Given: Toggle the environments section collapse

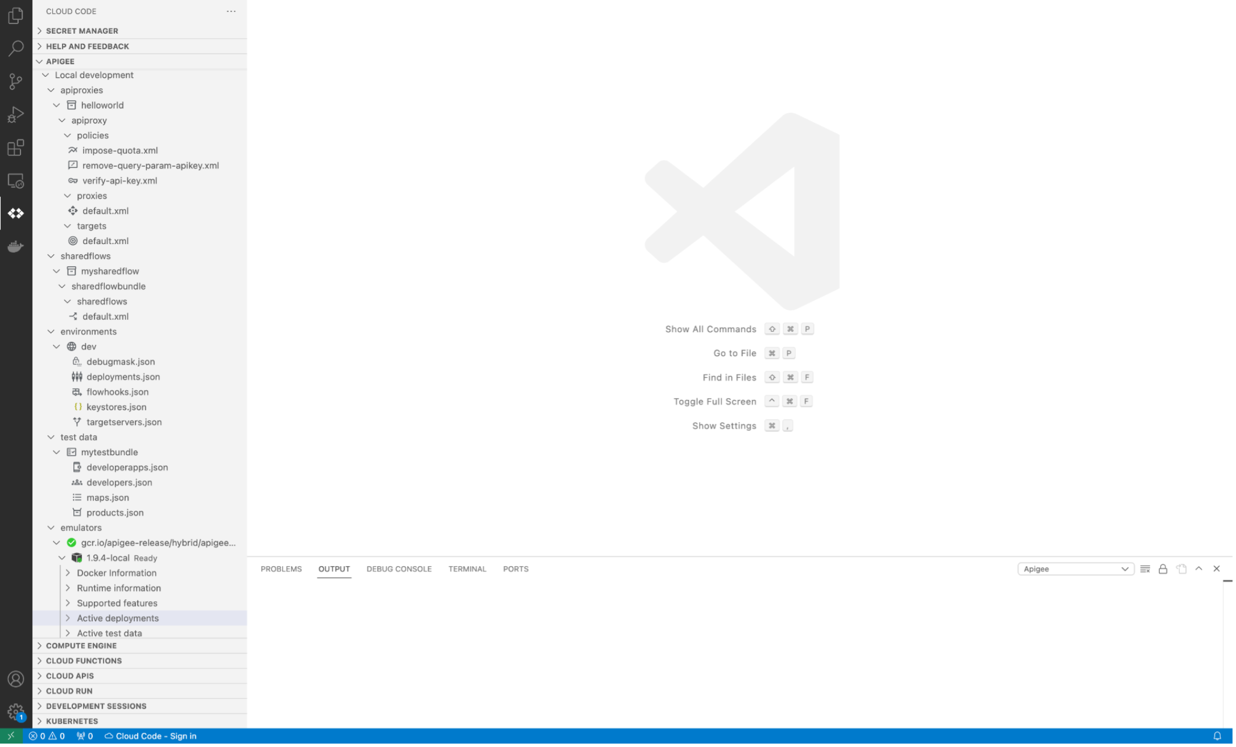Looking at the screenshot, I should point(51,331).
